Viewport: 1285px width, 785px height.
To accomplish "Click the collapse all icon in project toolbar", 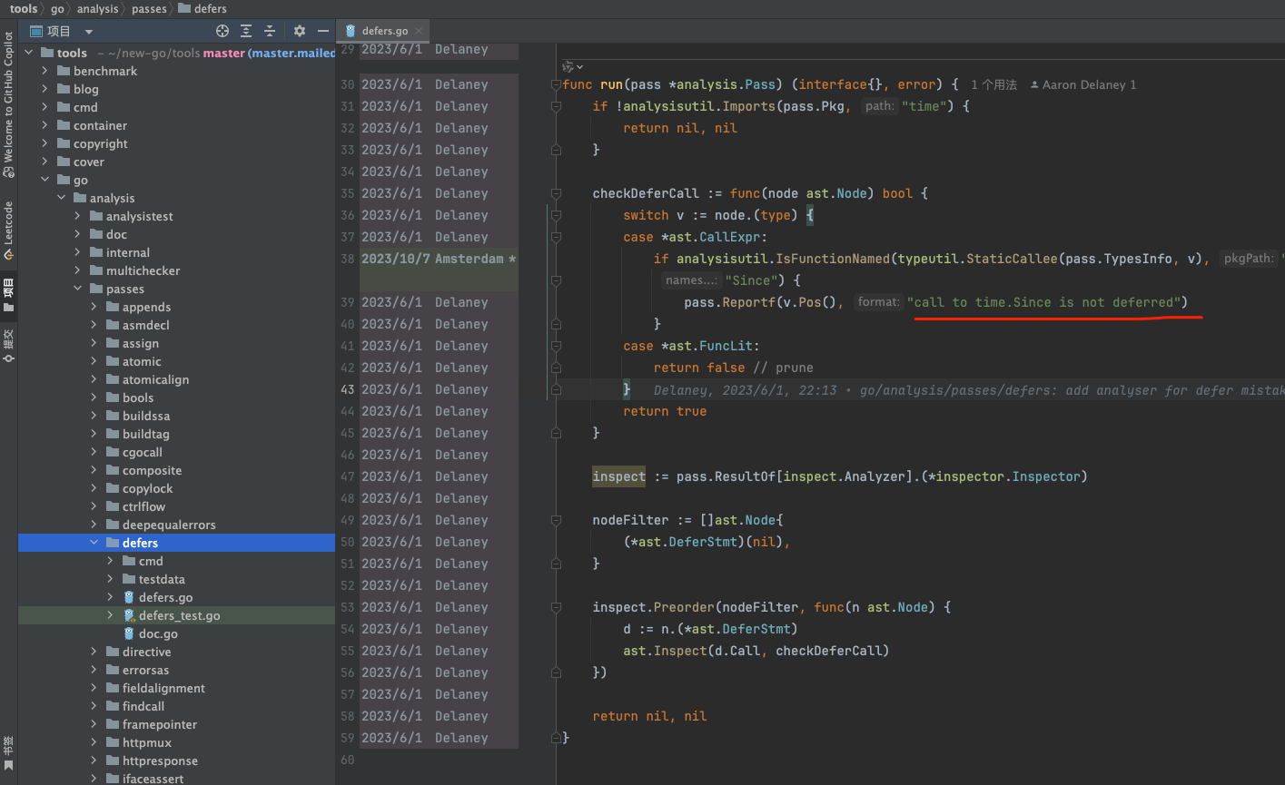I will coord(269,31).
